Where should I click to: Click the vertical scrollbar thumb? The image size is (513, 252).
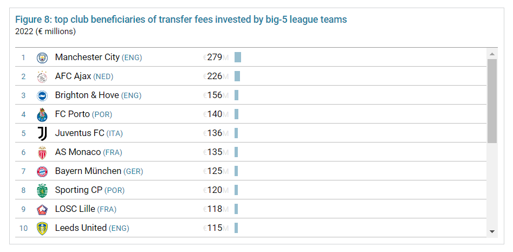coord(492,101)
